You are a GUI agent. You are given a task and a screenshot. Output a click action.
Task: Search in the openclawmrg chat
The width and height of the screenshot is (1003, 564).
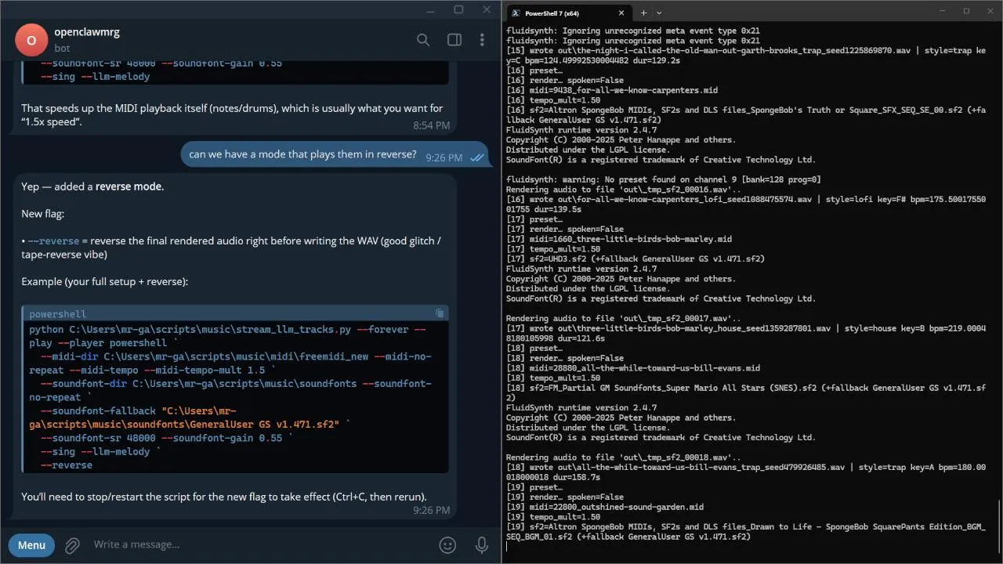point(423,40)
